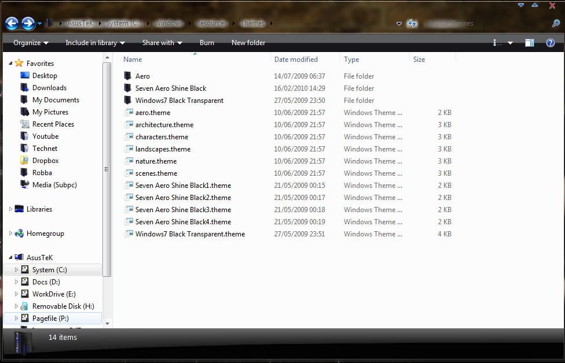
Task: Click the Aero folder icon
Action: (128, 76)
